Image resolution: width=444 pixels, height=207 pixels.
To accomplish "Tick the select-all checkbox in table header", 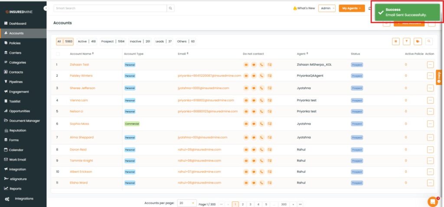I will 58,54.
